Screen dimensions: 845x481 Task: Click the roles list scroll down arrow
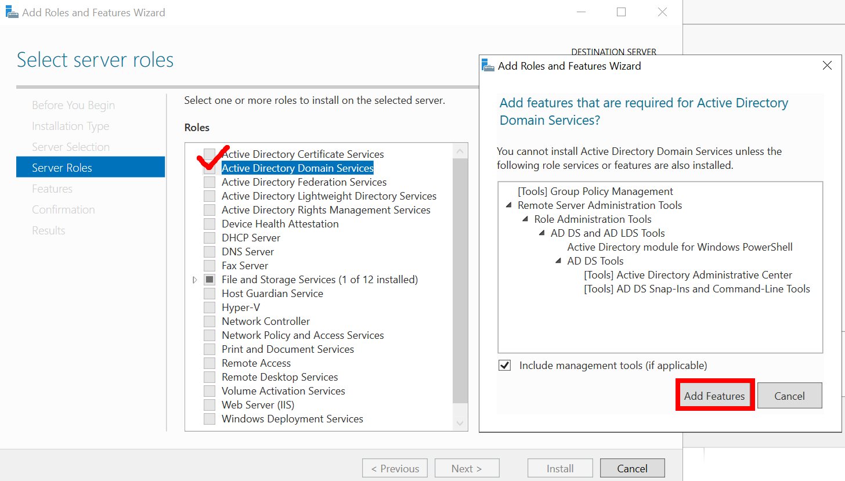pyautogui.click(x=460, y=424)
